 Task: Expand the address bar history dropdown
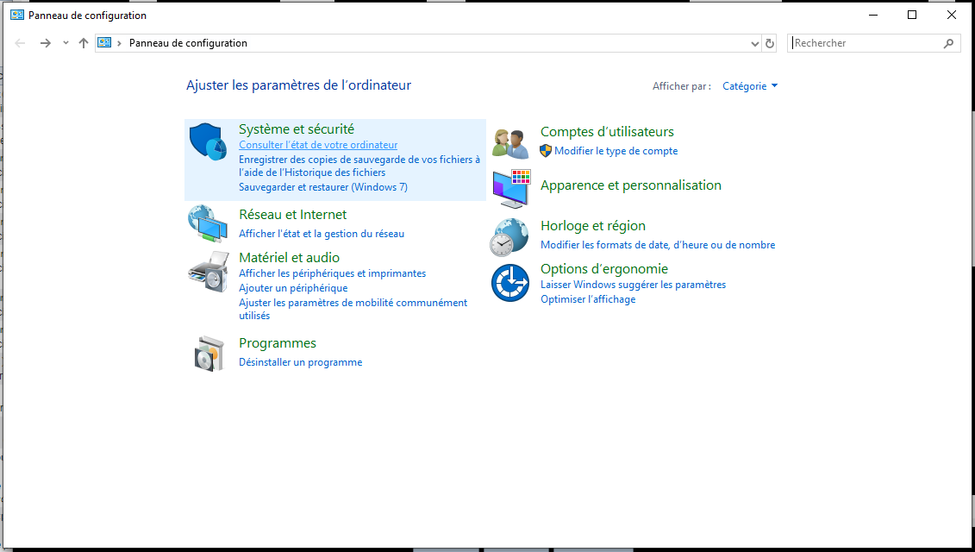pos(755,43)
